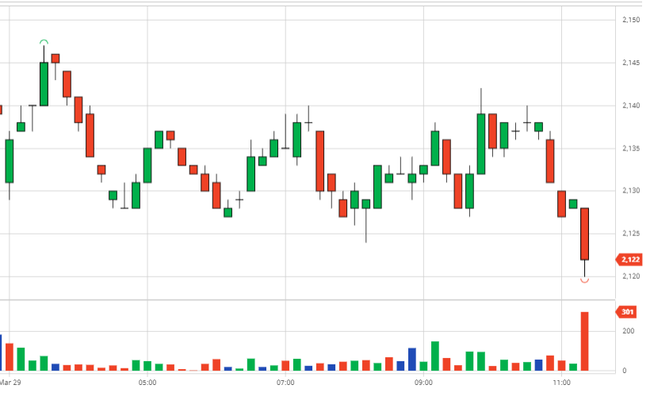Screen dimensions: 654x404
Task: Click the 2,150 price axis label
Action: 631,20
